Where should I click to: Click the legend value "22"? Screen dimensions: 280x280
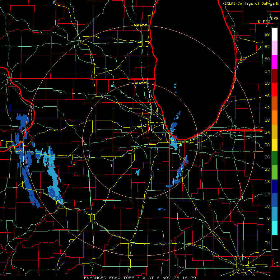coord(267,169)
